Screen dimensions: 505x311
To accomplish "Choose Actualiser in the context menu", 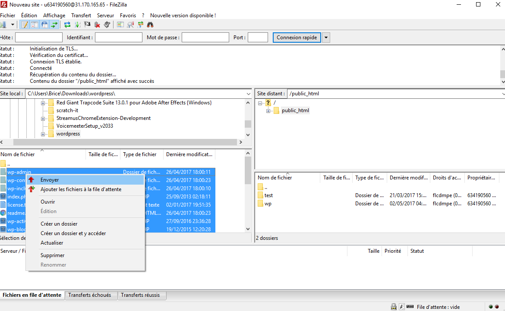I will click(85, 243).
